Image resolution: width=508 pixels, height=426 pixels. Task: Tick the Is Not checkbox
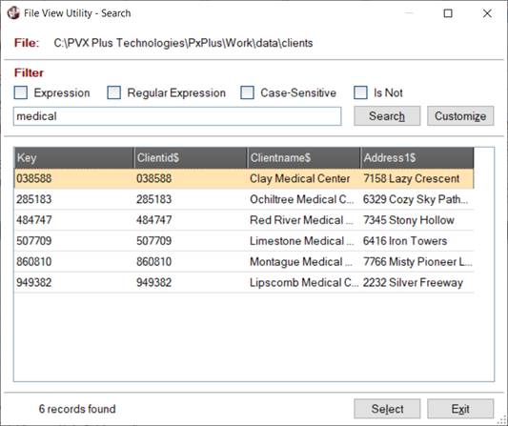point(360,92)
